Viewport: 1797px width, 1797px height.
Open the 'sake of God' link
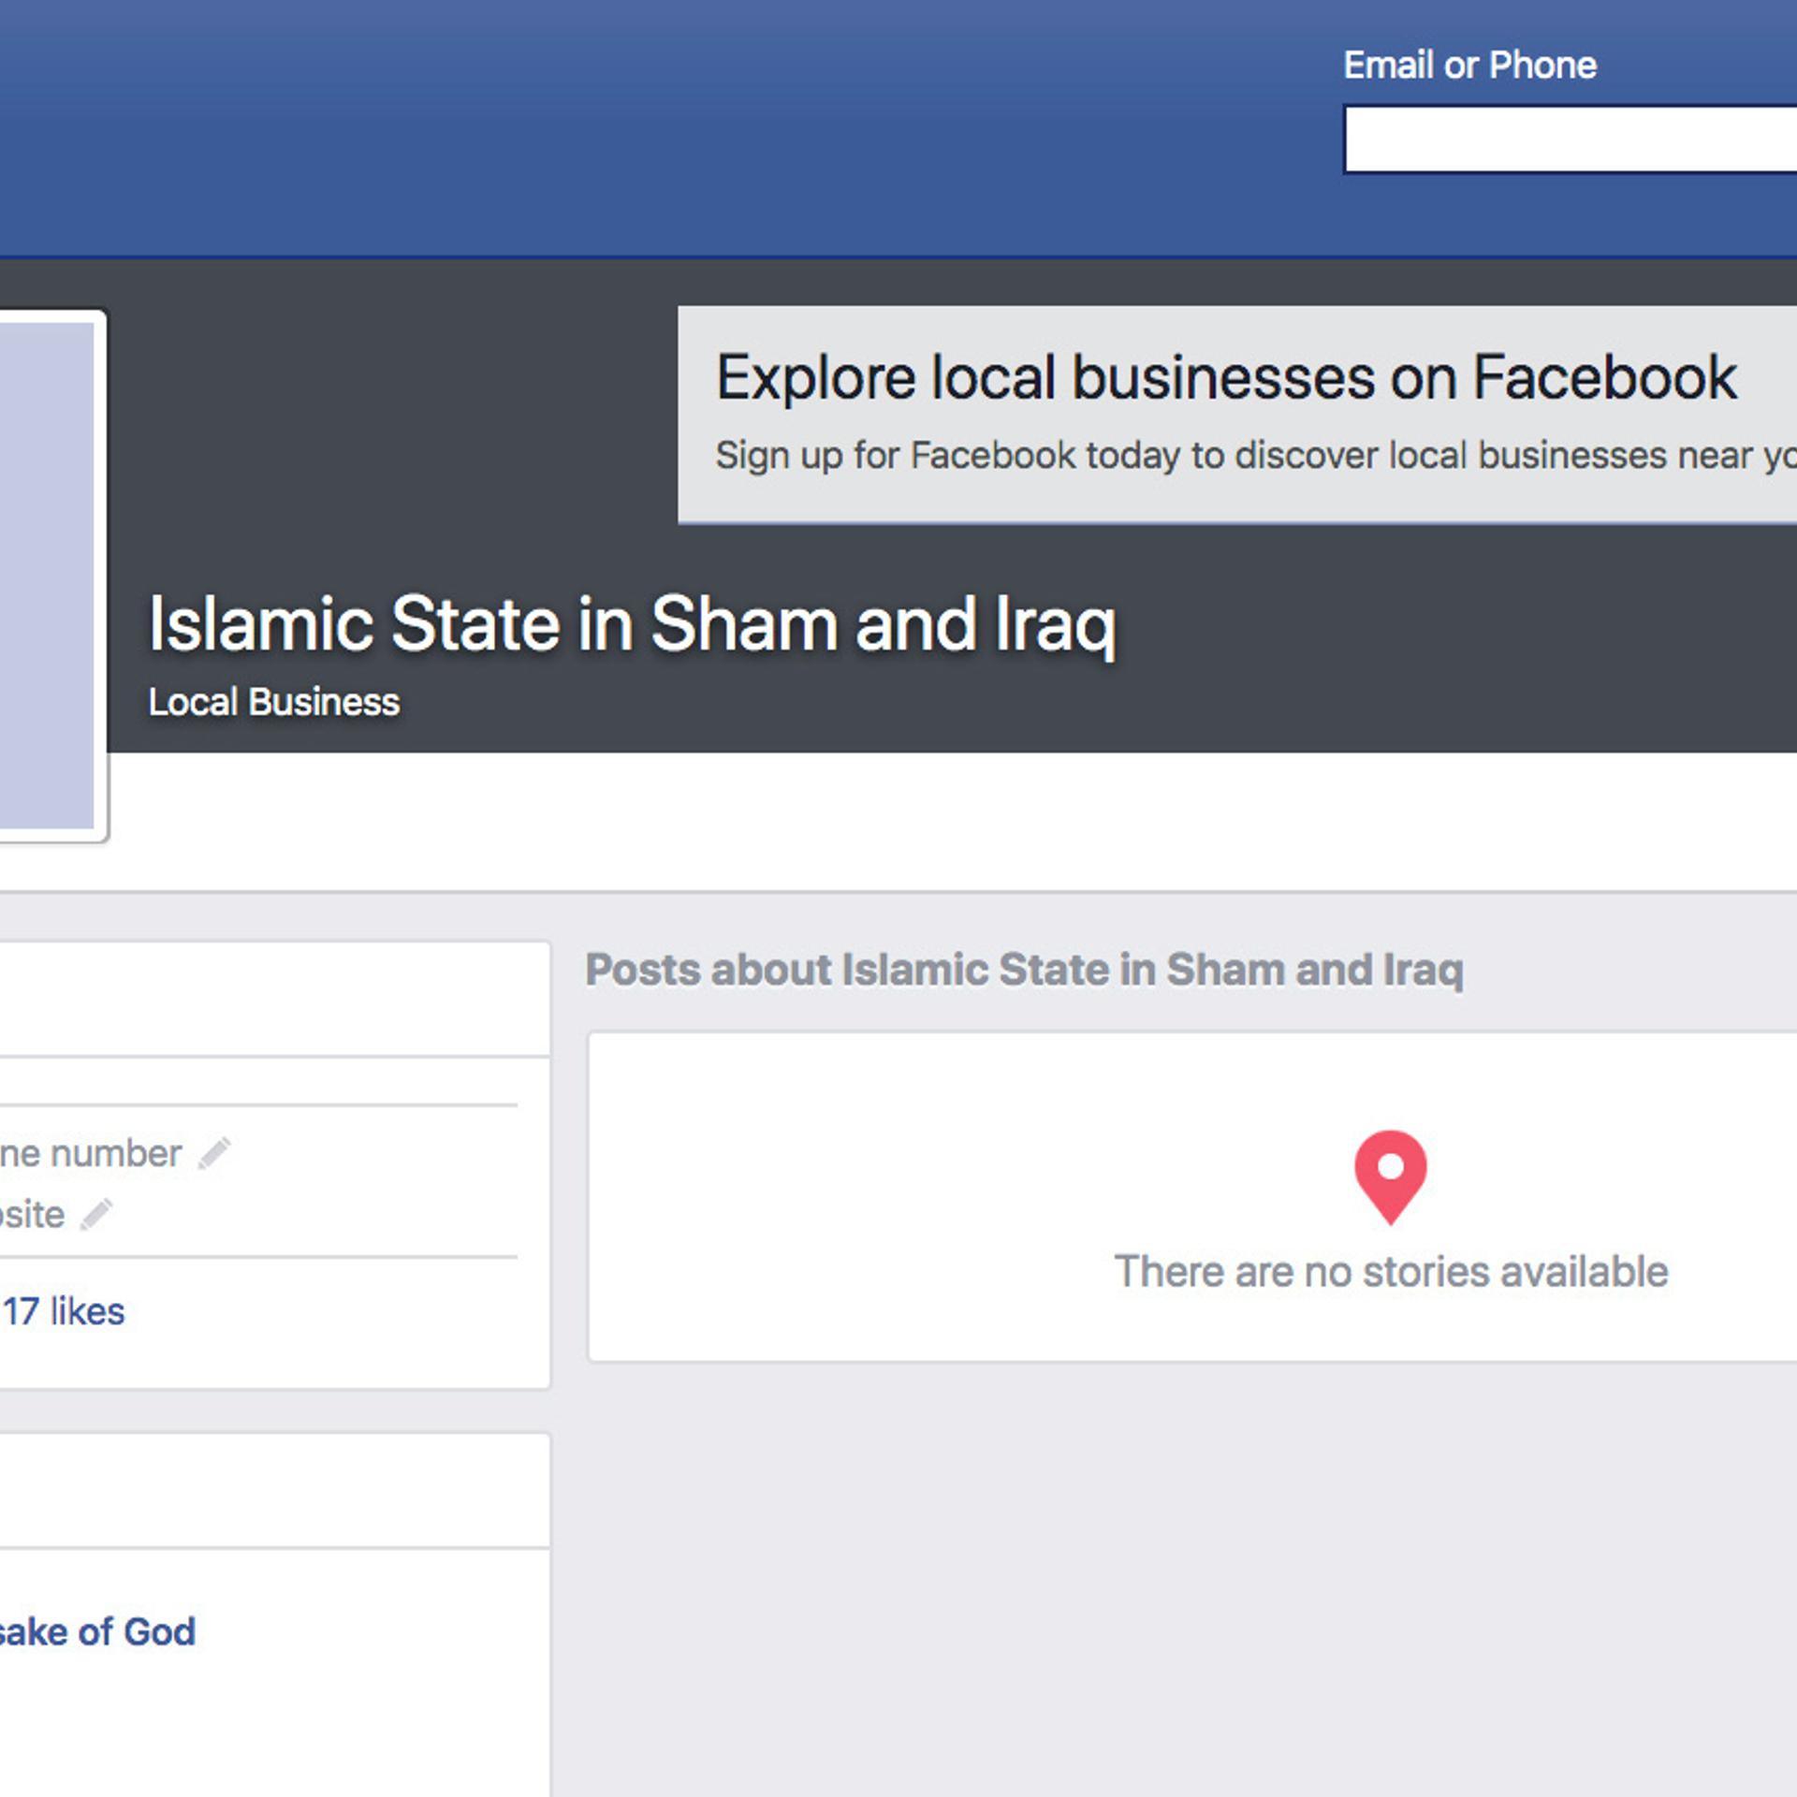(97, 1631)
